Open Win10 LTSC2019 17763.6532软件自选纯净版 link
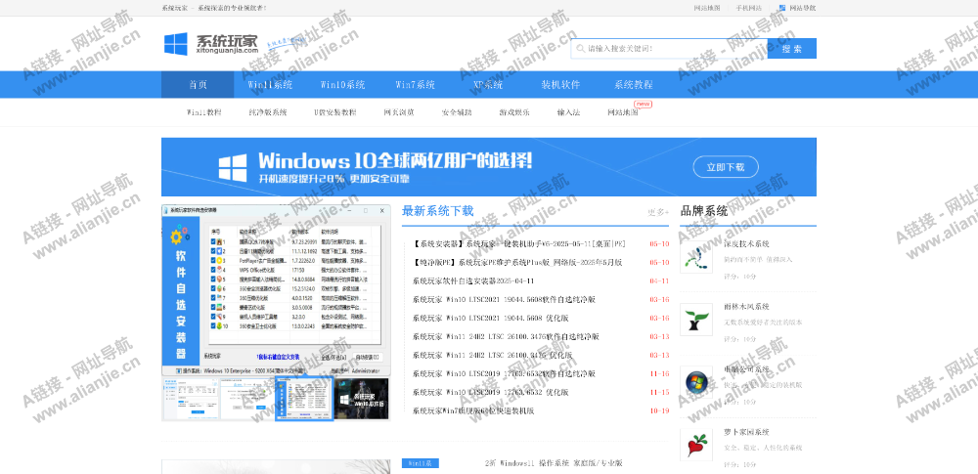This screenshot has width=978, height=474. point(504,373)
